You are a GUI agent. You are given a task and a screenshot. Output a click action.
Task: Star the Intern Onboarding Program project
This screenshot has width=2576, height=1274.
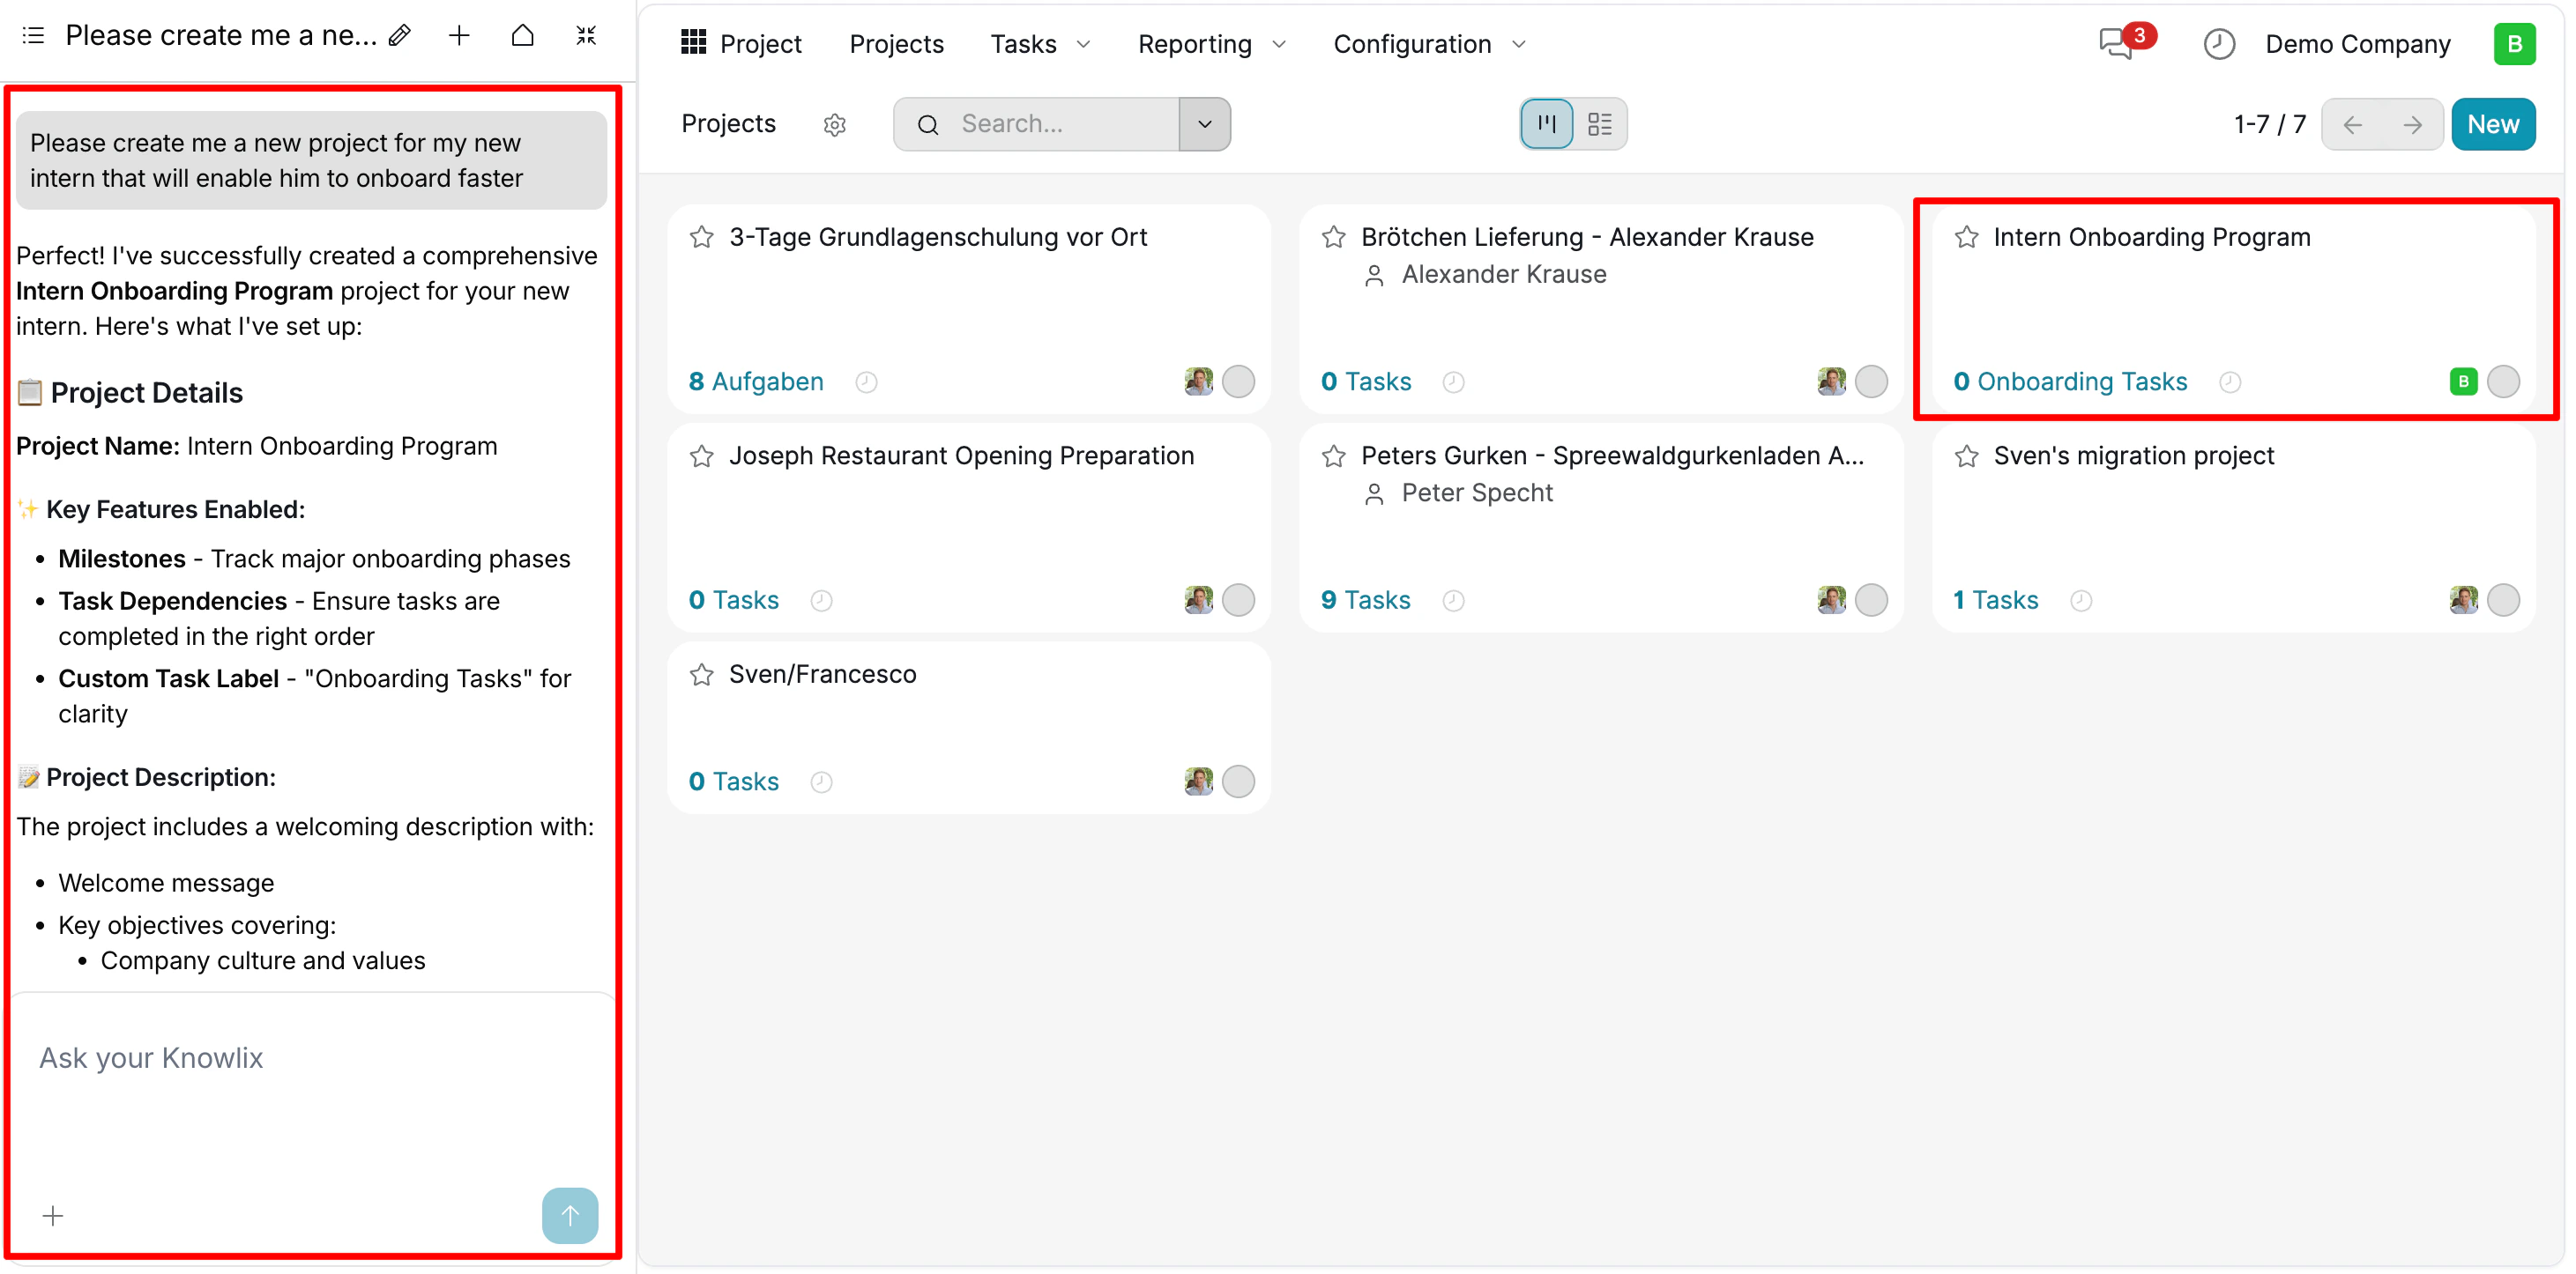1966,237
